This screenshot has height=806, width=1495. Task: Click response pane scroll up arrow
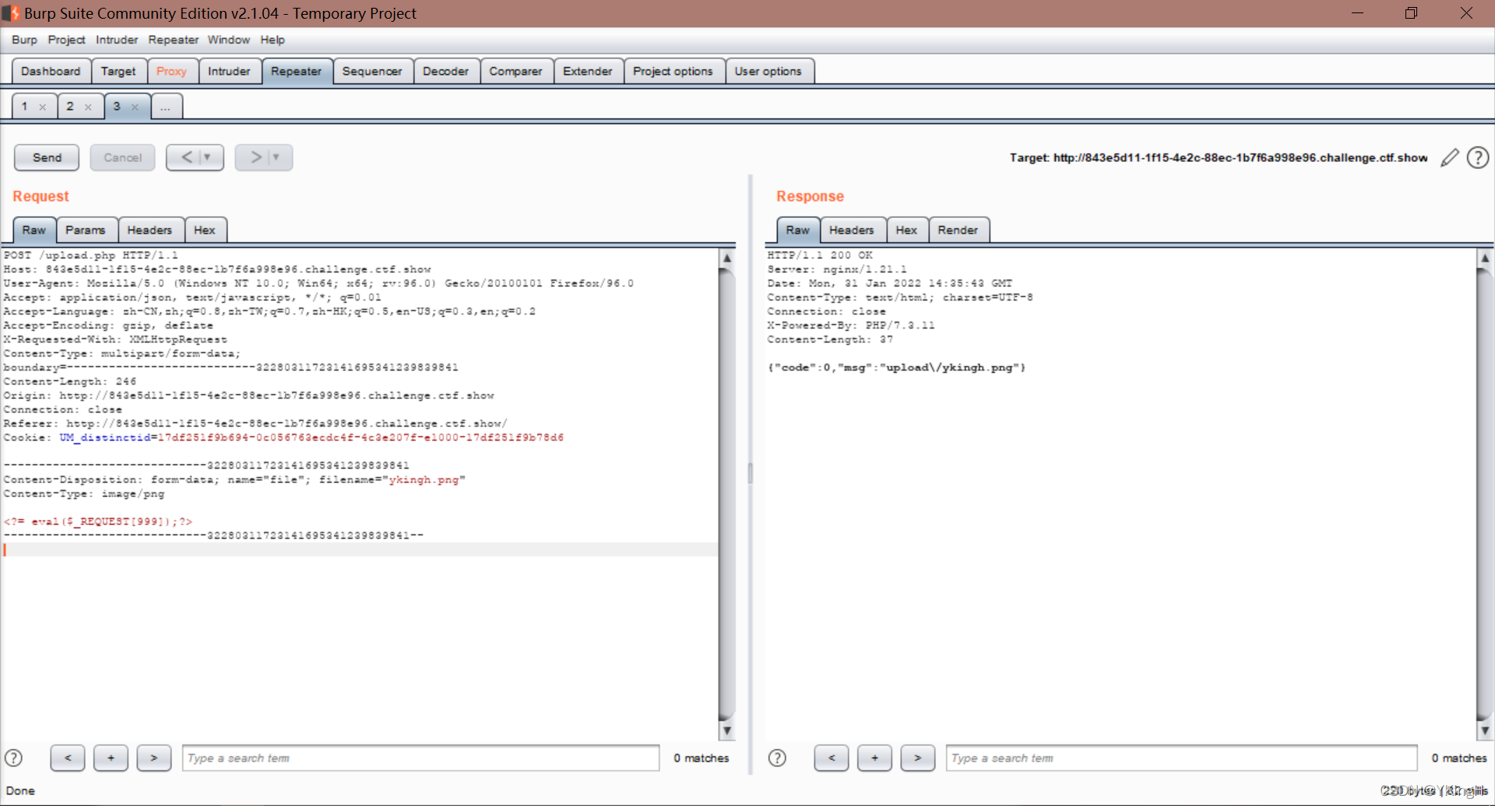1485,258
